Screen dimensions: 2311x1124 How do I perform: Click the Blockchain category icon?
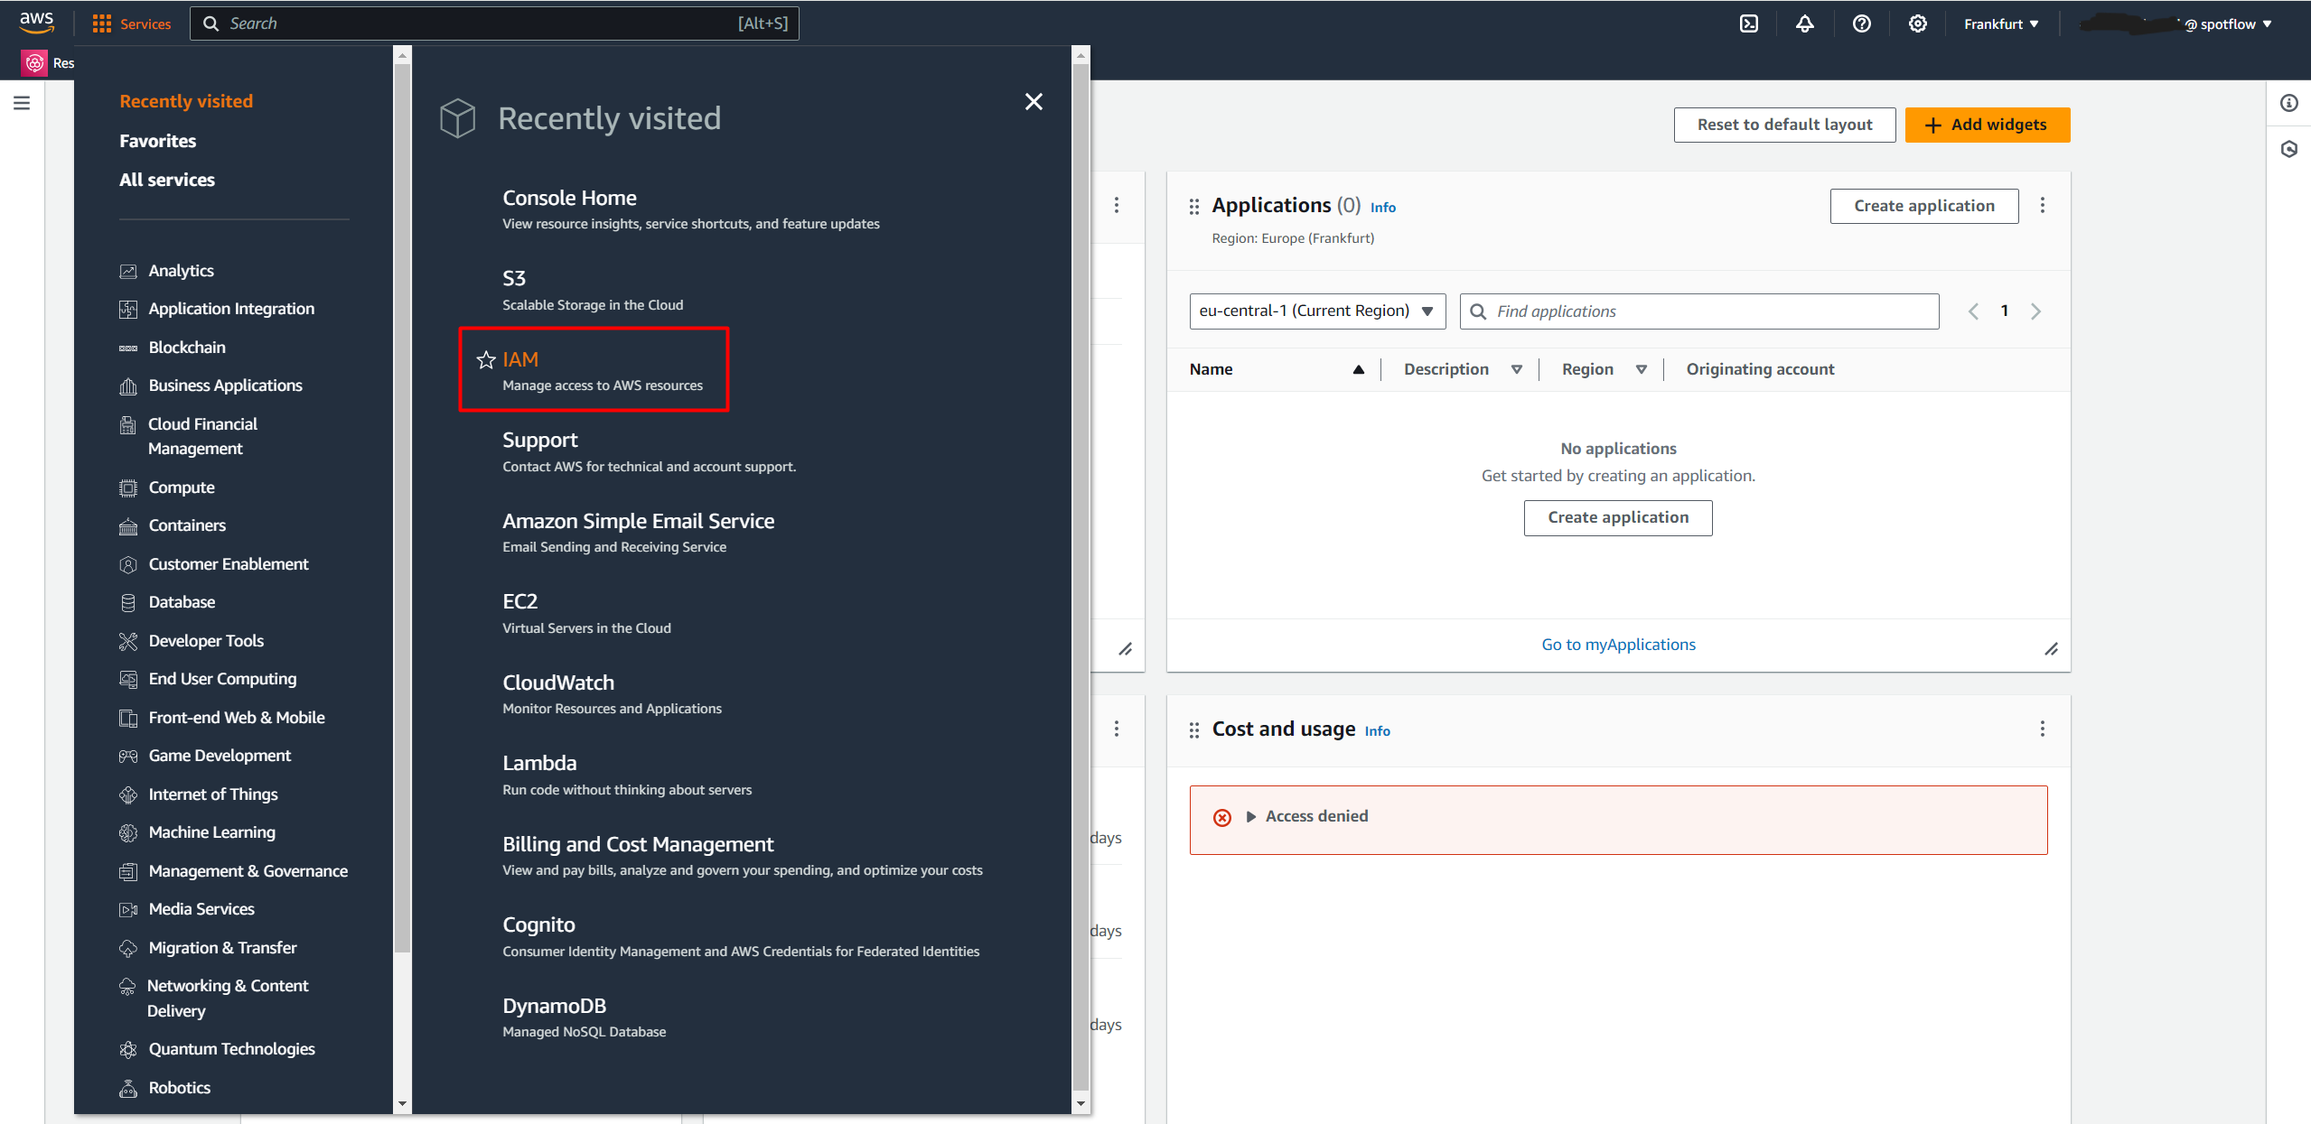point(128,348)
